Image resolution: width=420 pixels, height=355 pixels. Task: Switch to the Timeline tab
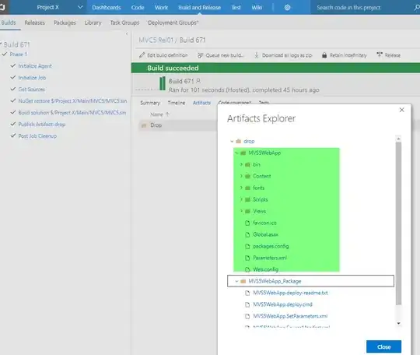[x=177, y=103]
